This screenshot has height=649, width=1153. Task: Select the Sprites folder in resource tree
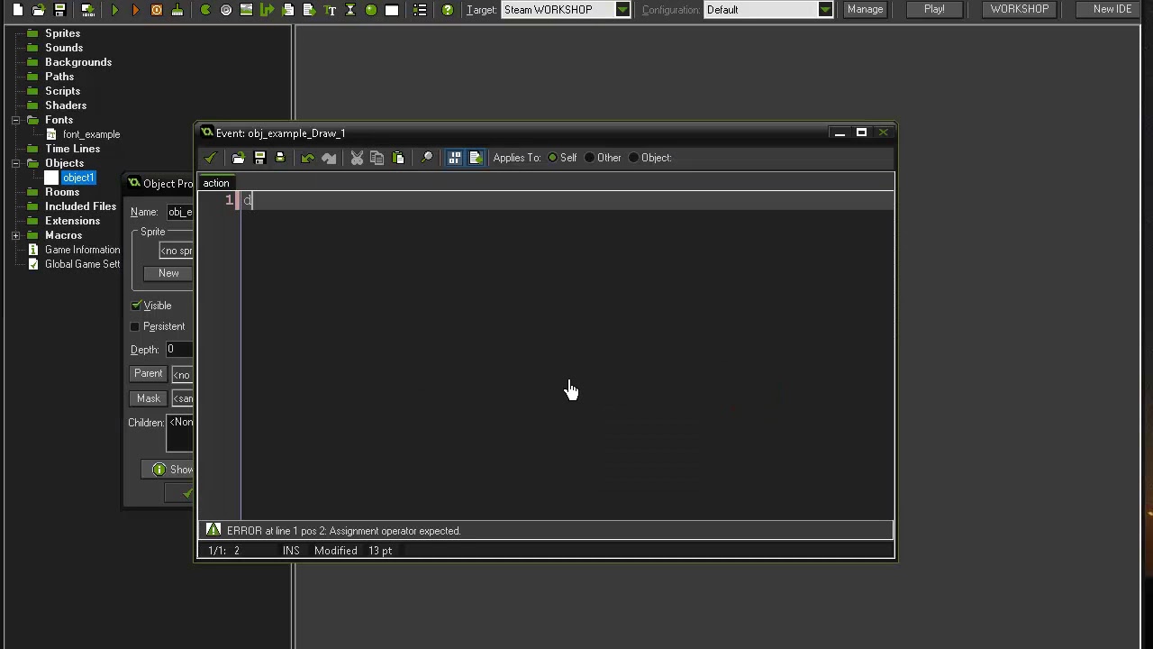point(62,33)
